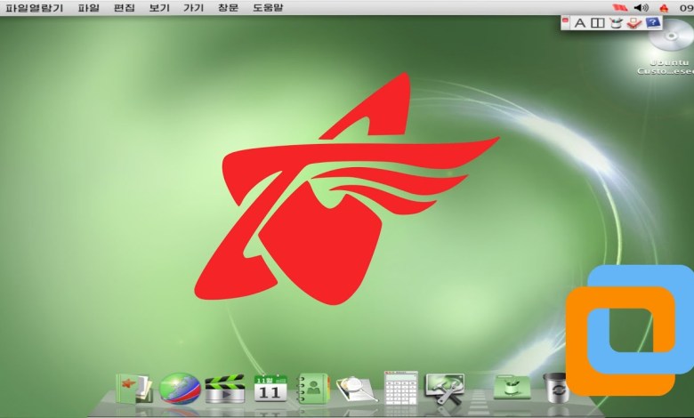
Task: Launch the calculator from the dock
Action: 401,388
